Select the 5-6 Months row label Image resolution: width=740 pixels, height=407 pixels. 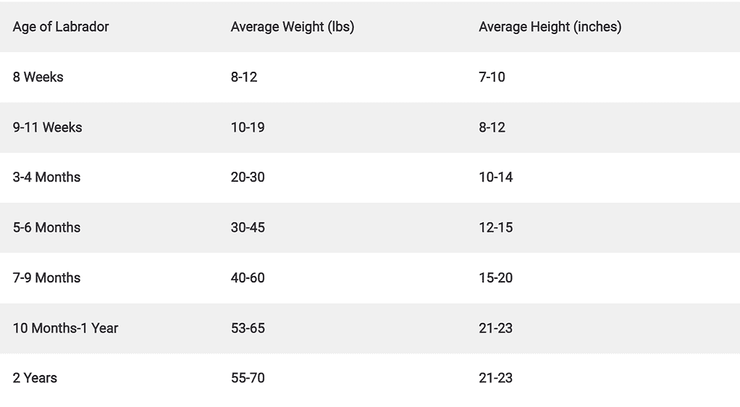tap(46, 227)
